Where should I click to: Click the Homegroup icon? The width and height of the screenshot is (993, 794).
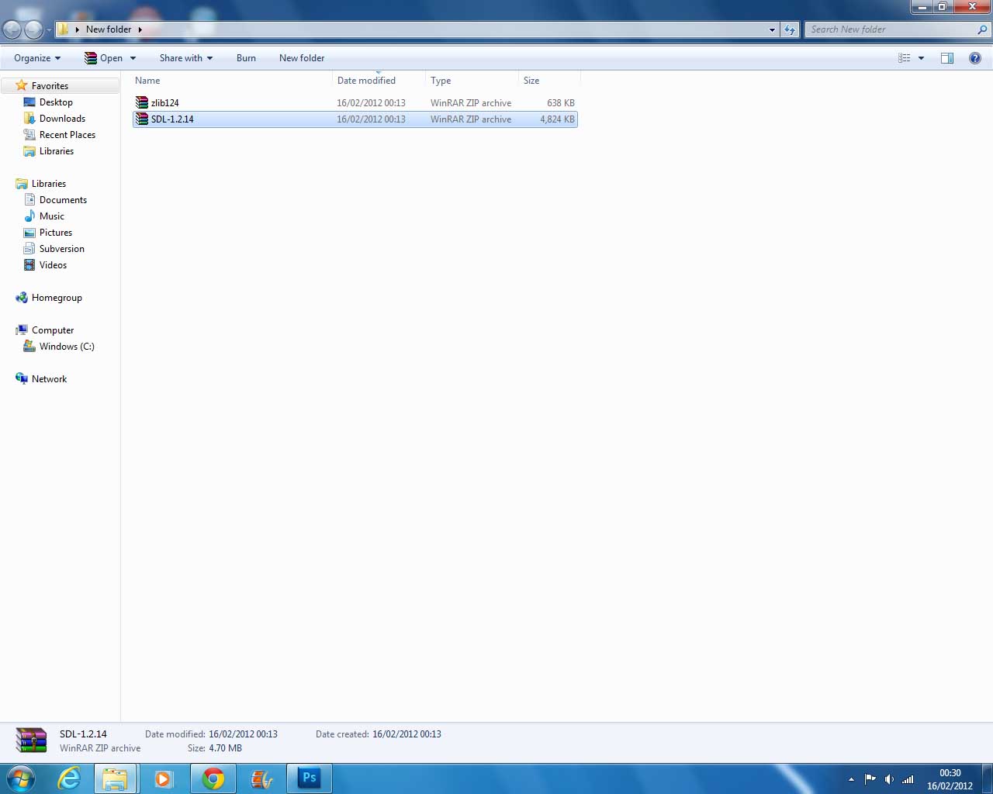tap(22, 298)
